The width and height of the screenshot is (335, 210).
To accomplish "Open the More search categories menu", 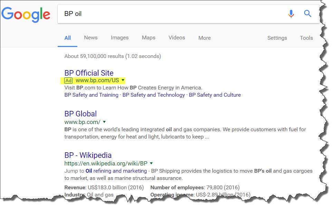I will (x=204, y=38).
